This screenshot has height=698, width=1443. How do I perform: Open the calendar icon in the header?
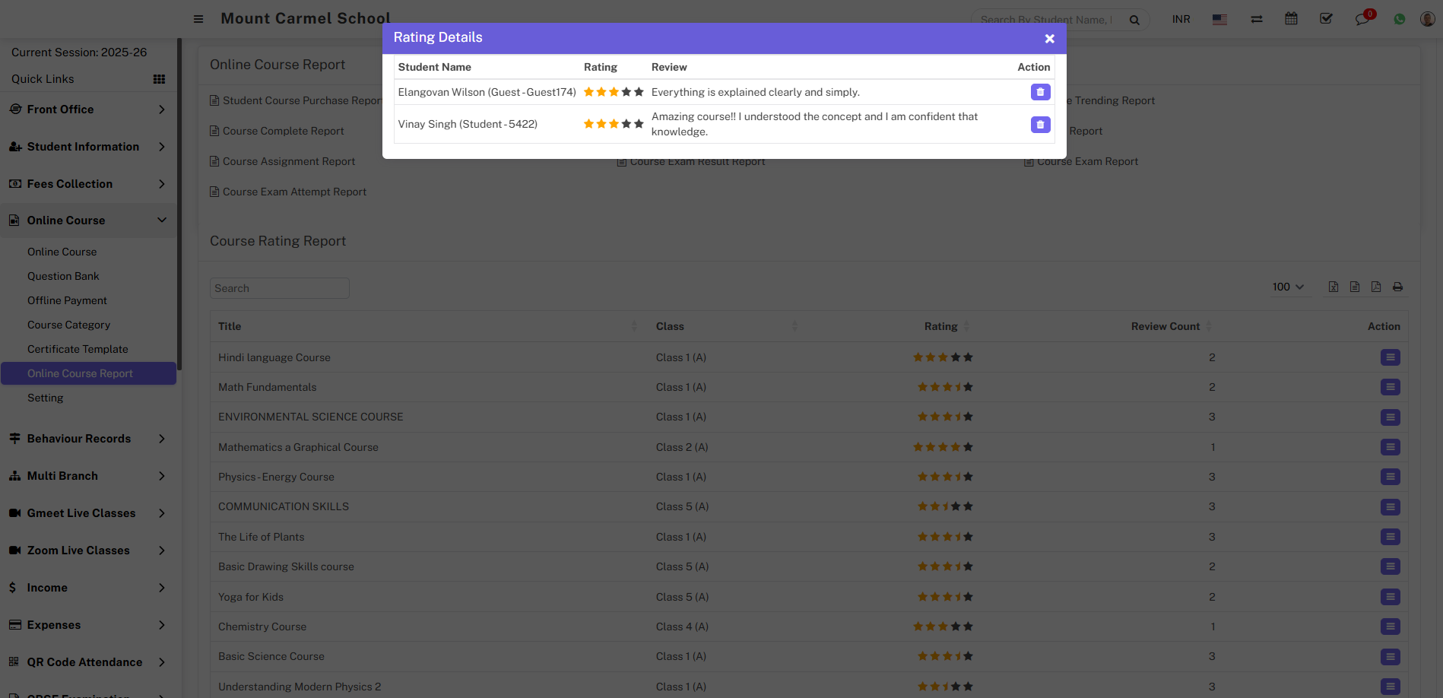1291,19
